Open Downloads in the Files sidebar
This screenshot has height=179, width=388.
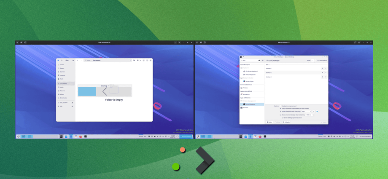[65, 98]
